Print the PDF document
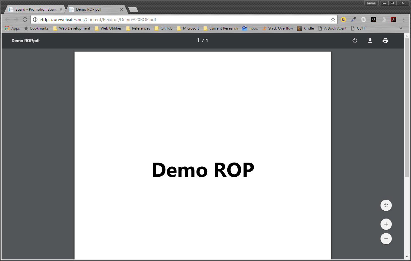 pyautogui.click(x=385, y=41)
